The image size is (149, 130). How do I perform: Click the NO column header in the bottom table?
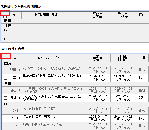15,58
